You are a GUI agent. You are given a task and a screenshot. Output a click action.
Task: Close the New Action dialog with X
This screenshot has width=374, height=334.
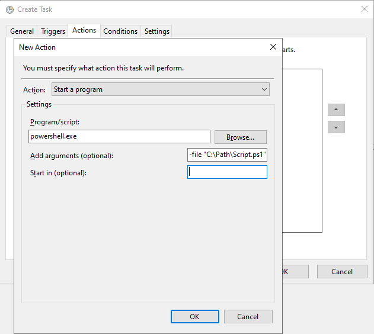pos(273,47)
